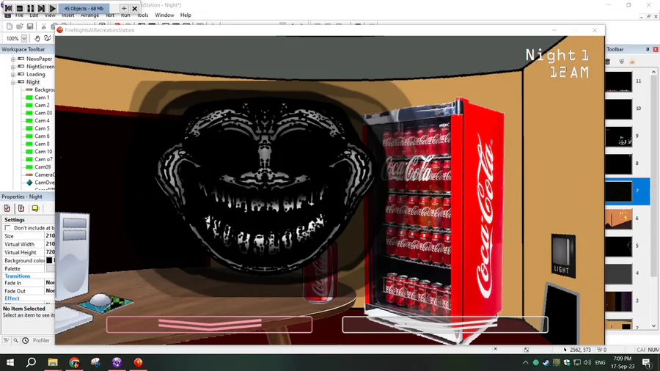Image resolution: width=660 pixels, height=371 pixels.
Task: Select the Night frame in workspace tree
Action: coord(33,82)
